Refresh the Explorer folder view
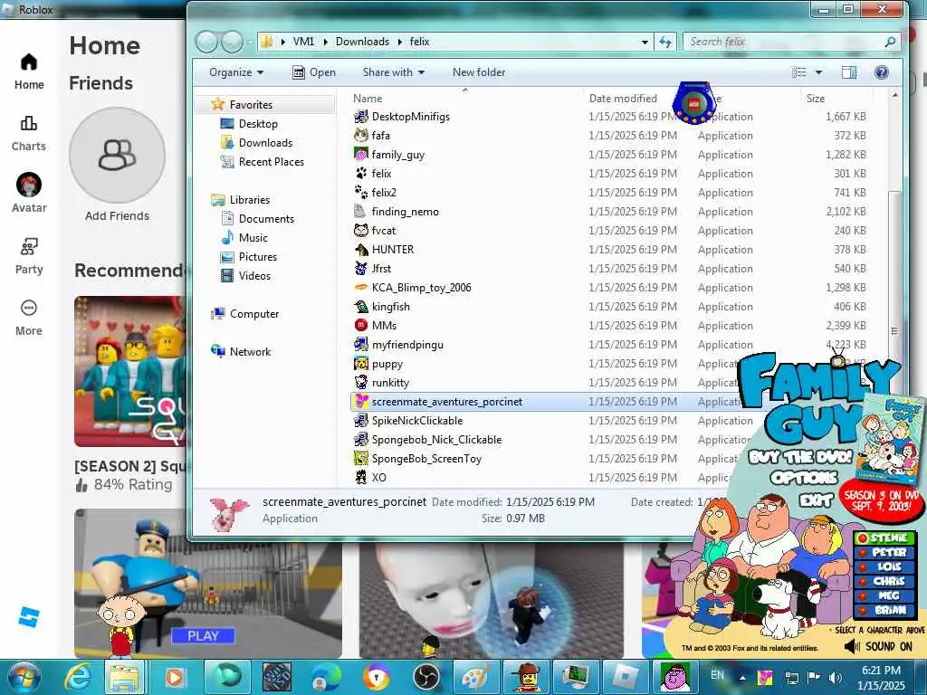 pos(665,42)
